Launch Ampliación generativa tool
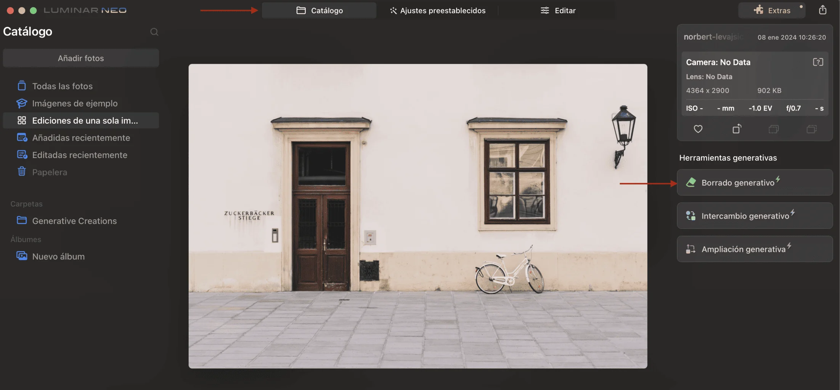The image size is (840, 390). coord(755,249)
